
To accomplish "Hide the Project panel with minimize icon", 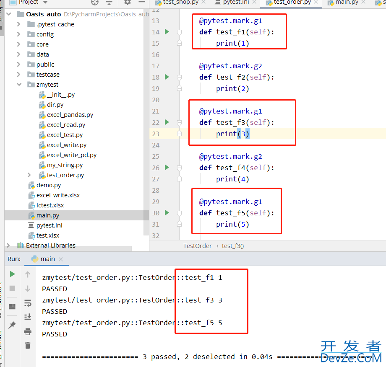I will pos(141,2).
